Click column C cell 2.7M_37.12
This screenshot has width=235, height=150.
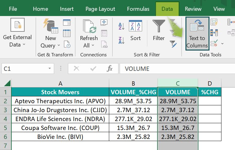[178, 110]
